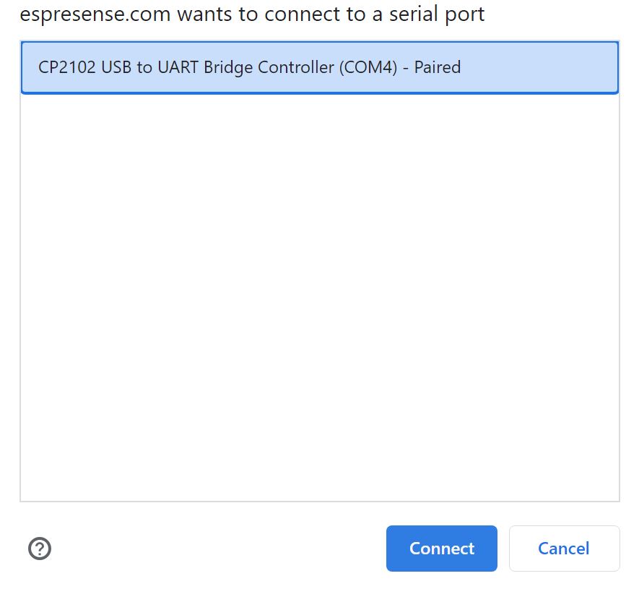Choose the COM4 paired serial device

tap(319, 68)
